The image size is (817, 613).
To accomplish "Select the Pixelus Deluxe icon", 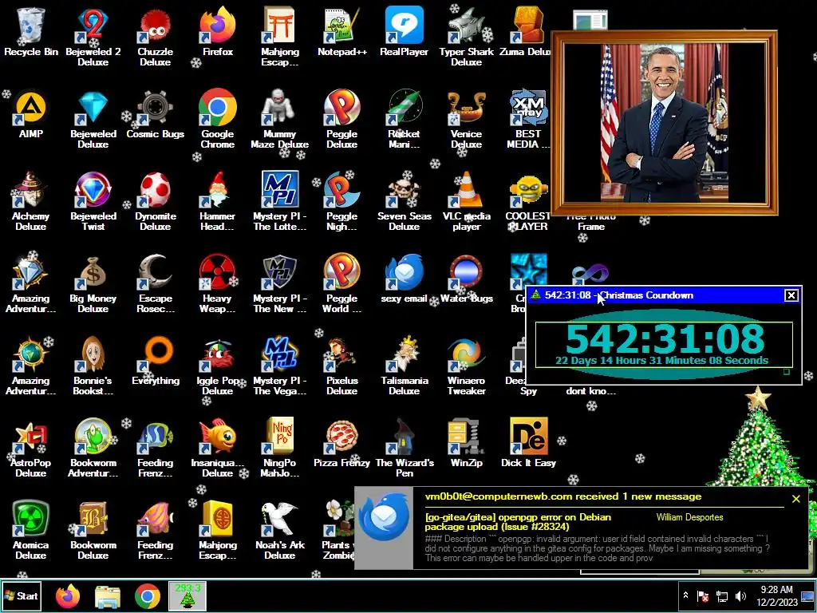I will coord(341,366).
